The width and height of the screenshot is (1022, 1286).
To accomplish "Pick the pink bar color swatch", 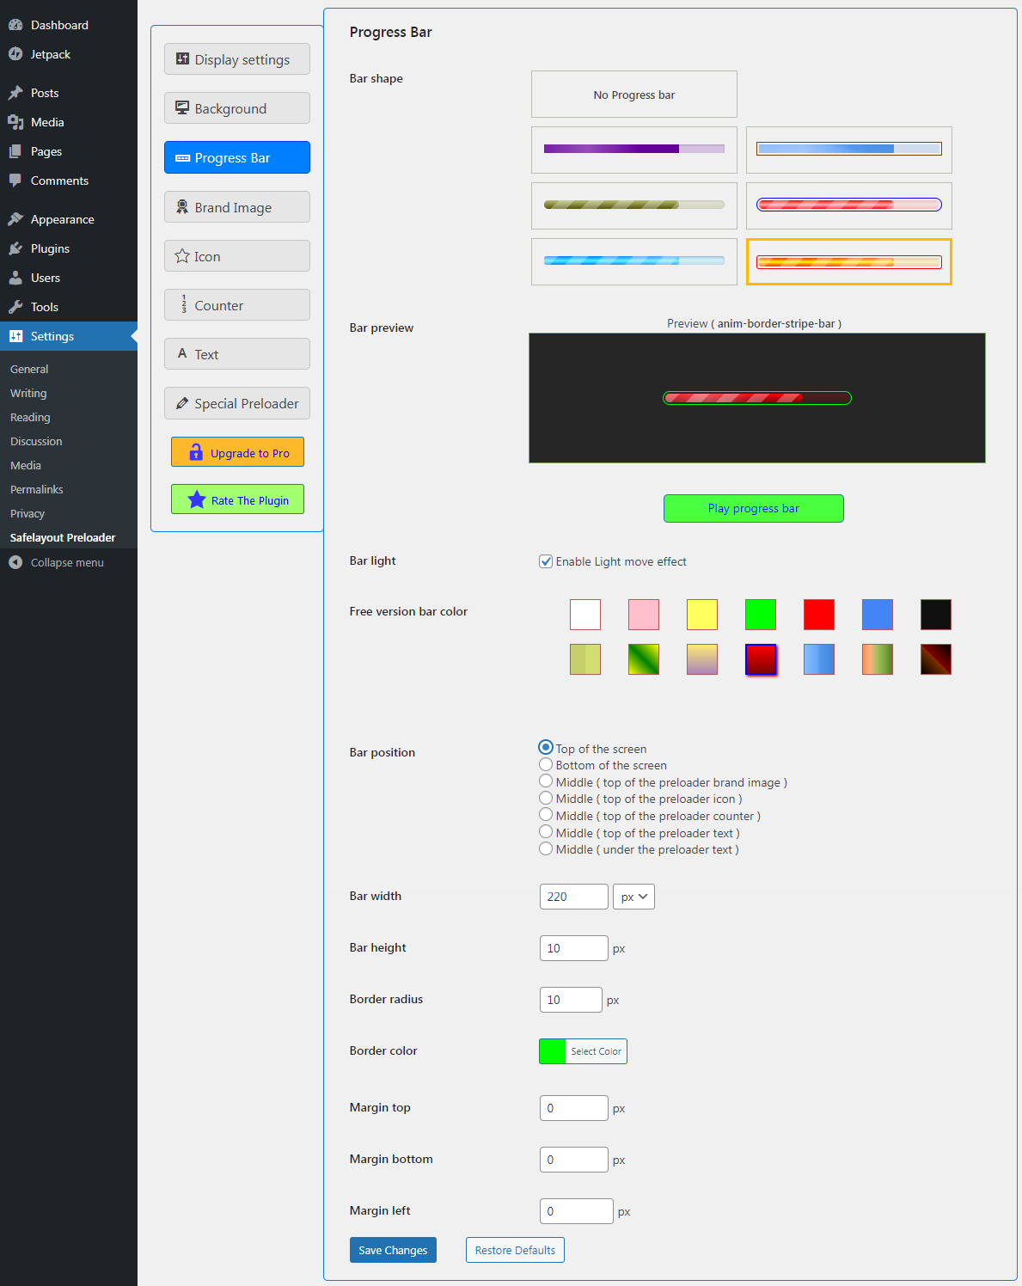I will (x=644, y=615).
